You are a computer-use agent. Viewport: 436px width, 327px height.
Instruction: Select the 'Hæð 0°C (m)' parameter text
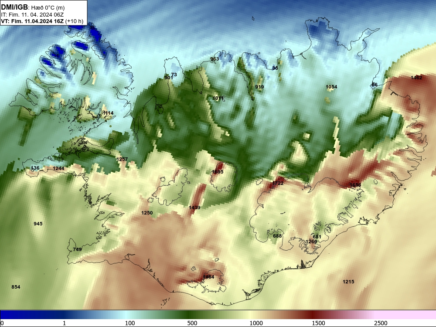[x=47, y=7]
